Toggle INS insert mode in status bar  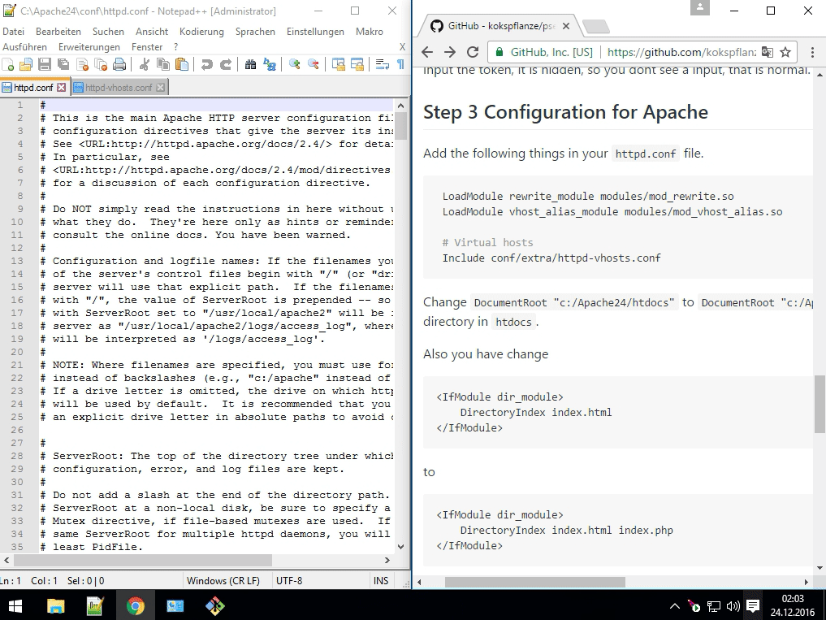(380, 580)
